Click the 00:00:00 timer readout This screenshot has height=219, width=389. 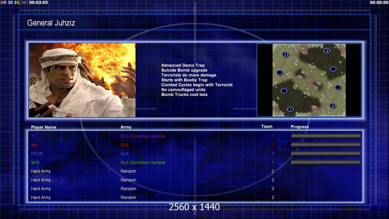(379, 3)
